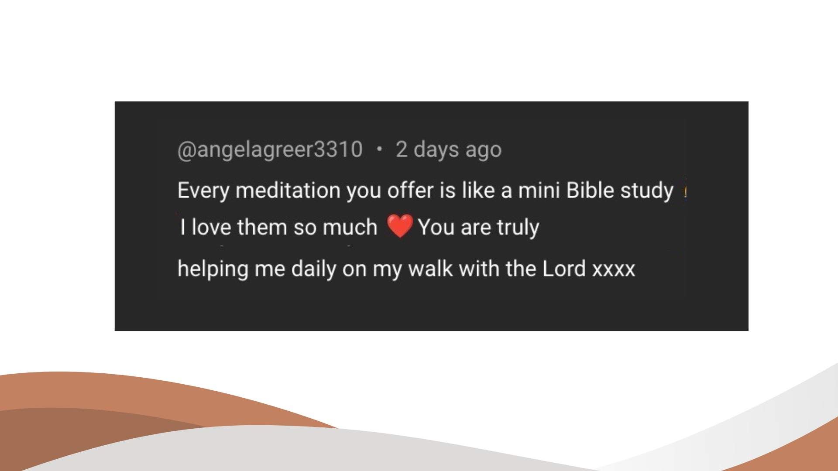Screen dimensions: 838x471
Task: Click the words 'helping me daily'
Action: point(257,269)
